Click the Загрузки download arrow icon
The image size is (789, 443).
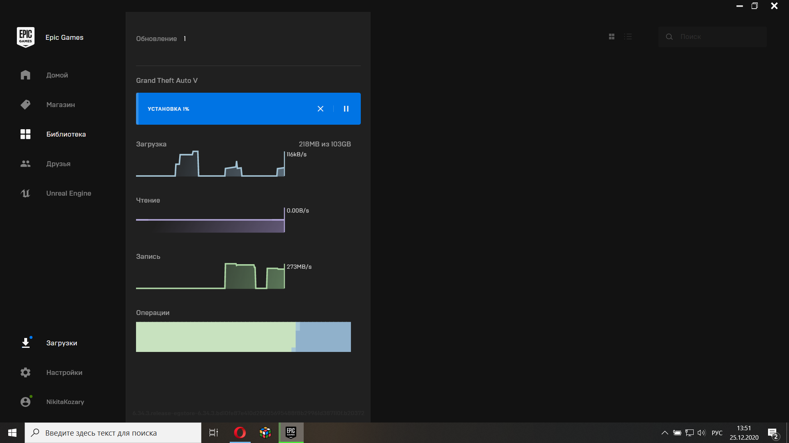click(x=25, y=343)
